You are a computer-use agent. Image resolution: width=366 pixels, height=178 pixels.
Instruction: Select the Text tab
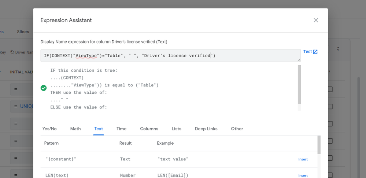click(x=99, y=129)
